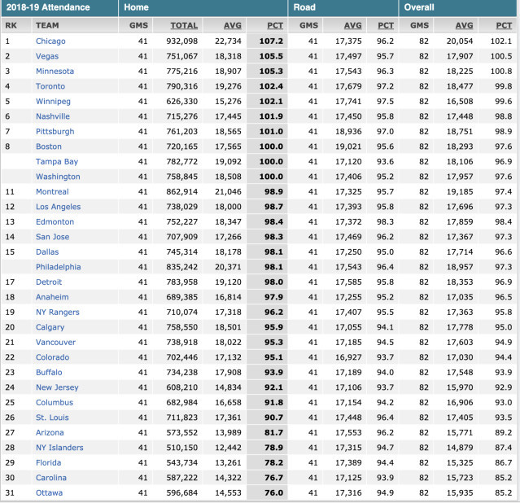
Task: Select Chicago's home total 932,098
Action: click(x=182, y=42)
